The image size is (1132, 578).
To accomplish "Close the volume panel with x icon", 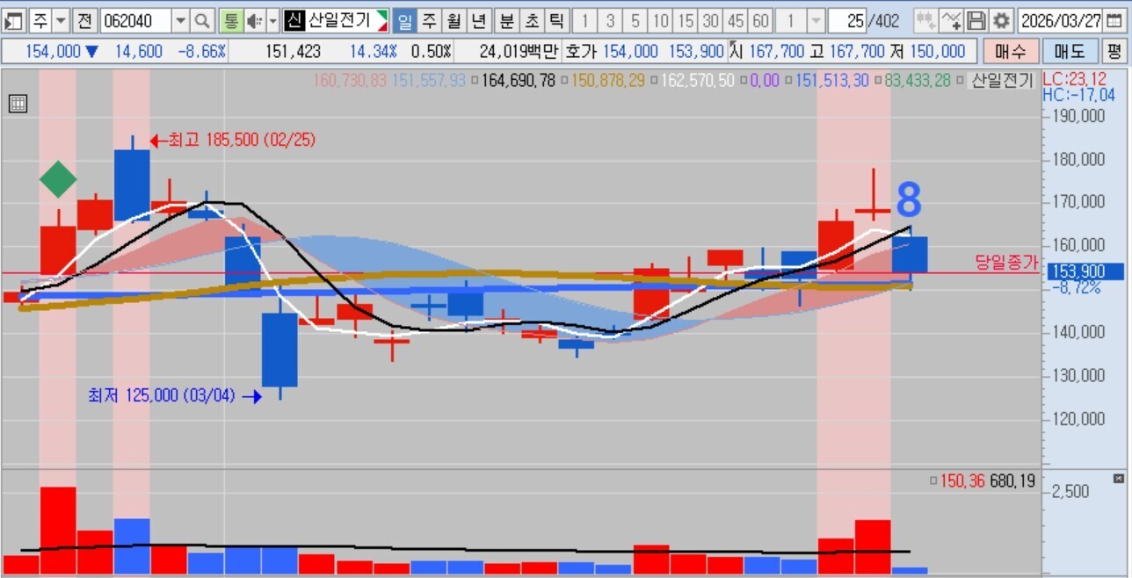I will click(x=1119, y=479).
